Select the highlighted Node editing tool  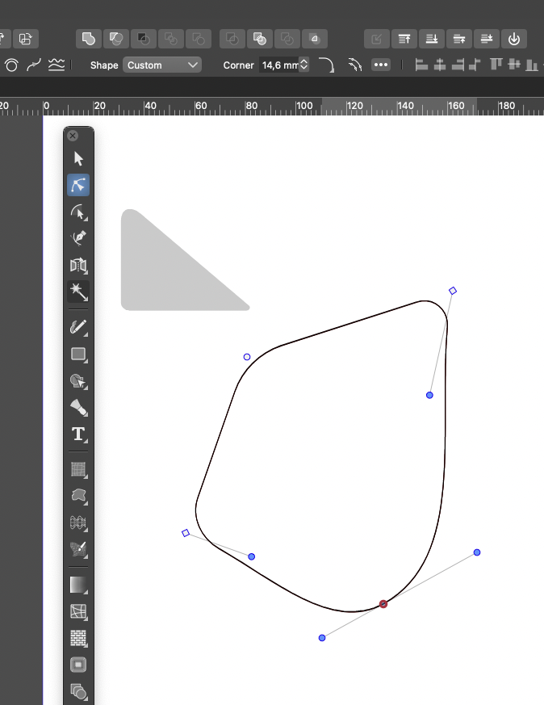point(78,185)
